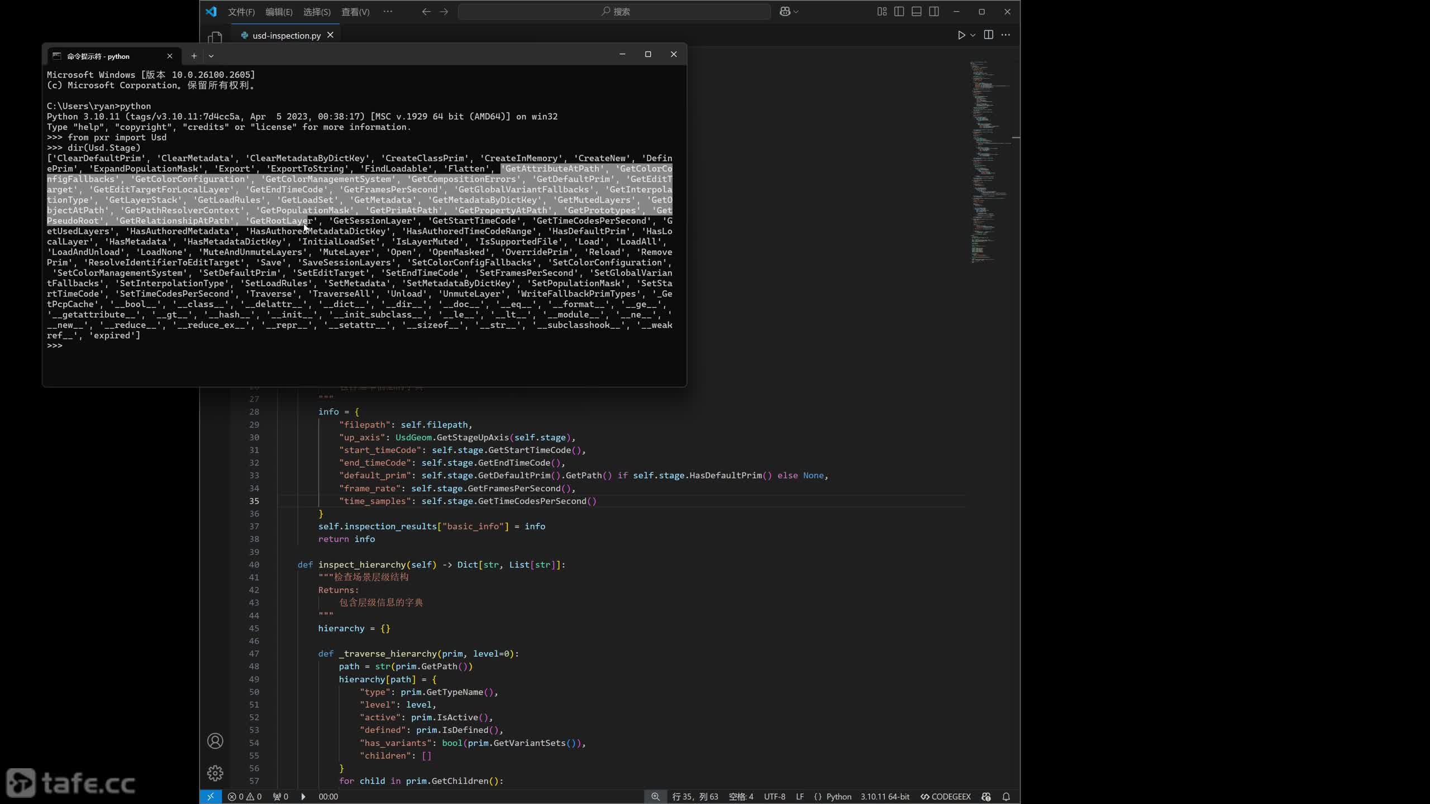Click 'dir(Usd.Stage)' command in the terminal
The image size is (1430, 804).
click(104, 148)
